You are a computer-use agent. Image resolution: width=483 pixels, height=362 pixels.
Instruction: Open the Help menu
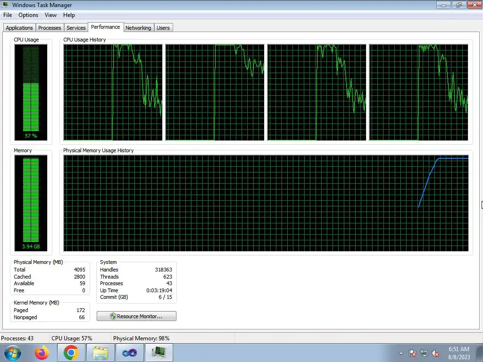(x=69, y=15)
